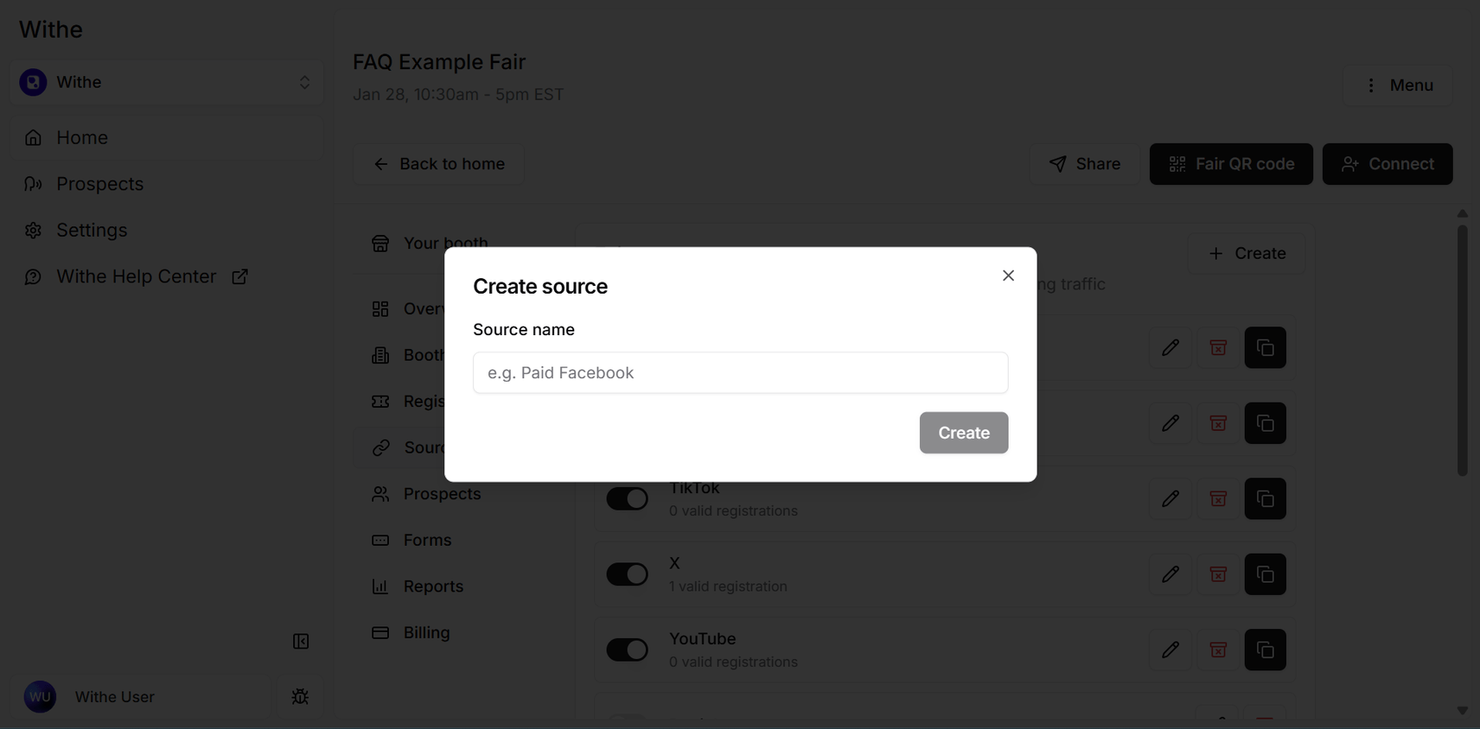1480x729 pixels.
Task: Archive the X source
Action: click(x=1218, y=574)
